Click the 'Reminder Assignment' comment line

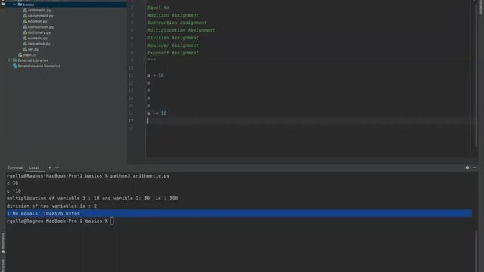pos(173,45)
